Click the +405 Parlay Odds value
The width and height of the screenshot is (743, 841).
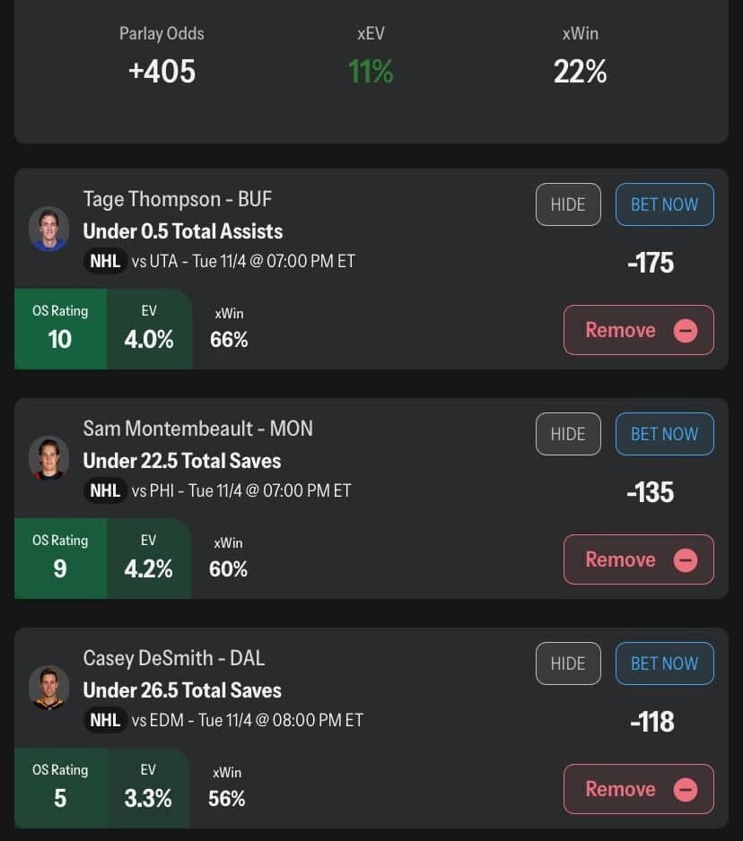click(x=162, y=71)
